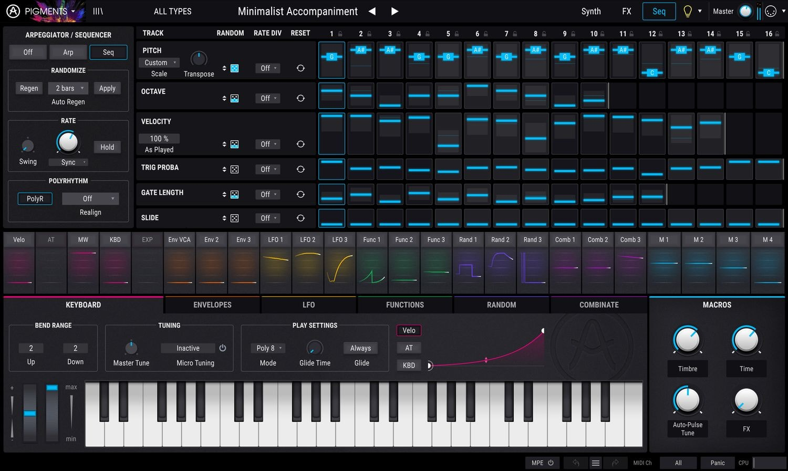Viewport: 788px width, 471px height.
Task: Go to previous preset with left arrow
Action: pos(372,11)
